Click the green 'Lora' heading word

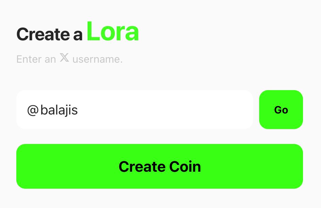[113, 32]
